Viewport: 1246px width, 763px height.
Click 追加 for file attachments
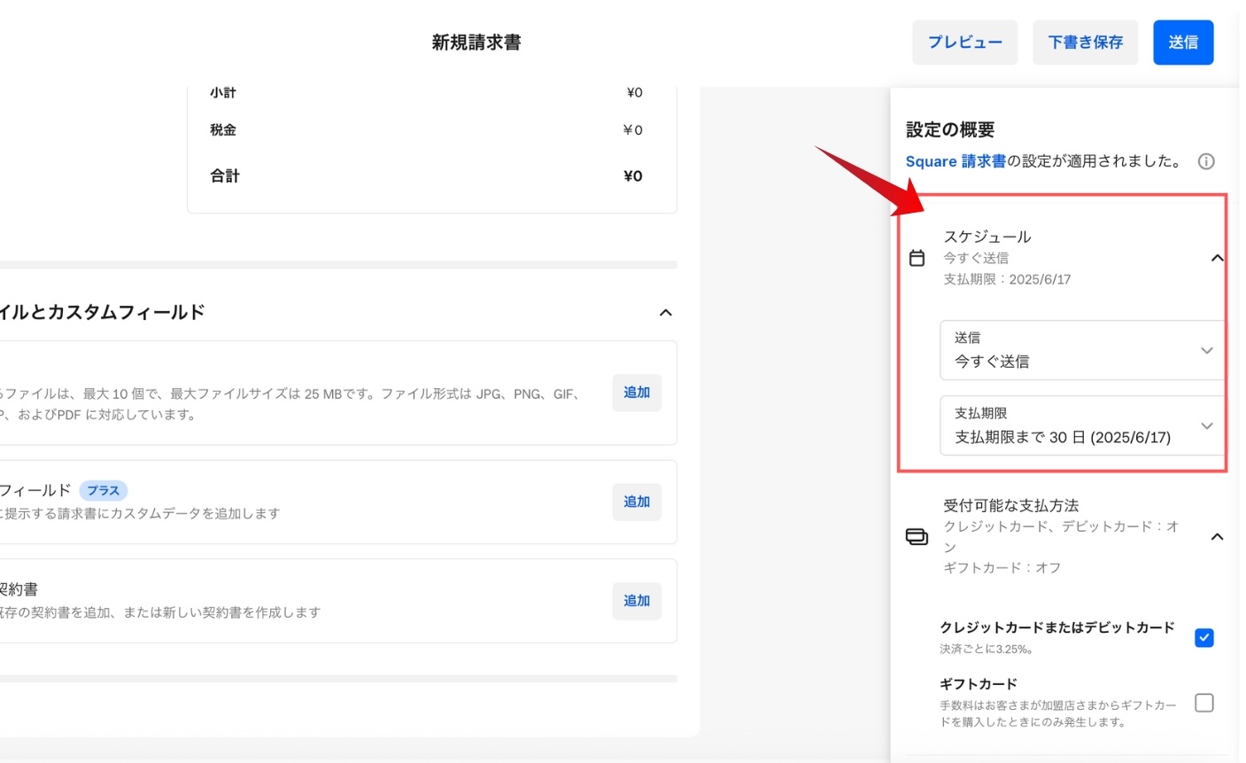(637, 393)
